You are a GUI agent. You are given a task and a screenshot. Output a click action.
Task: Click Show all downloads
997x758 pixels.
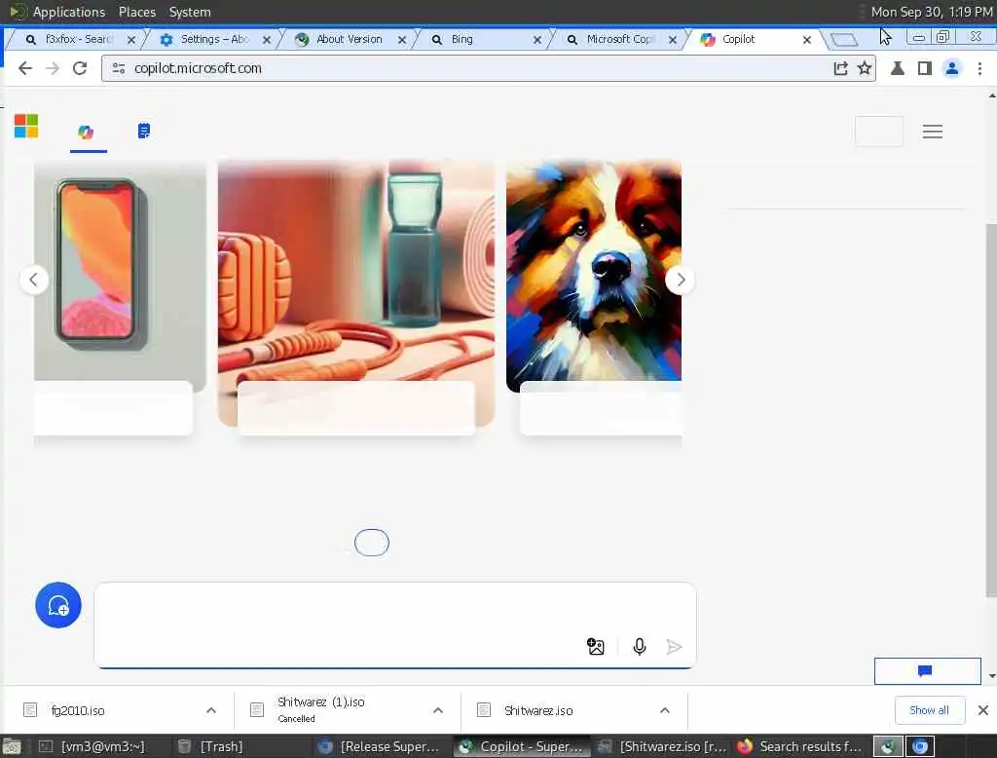point(929,710)
